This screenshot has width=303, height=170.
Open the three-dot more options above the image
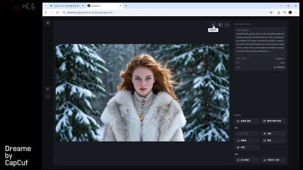coord(227,25)
